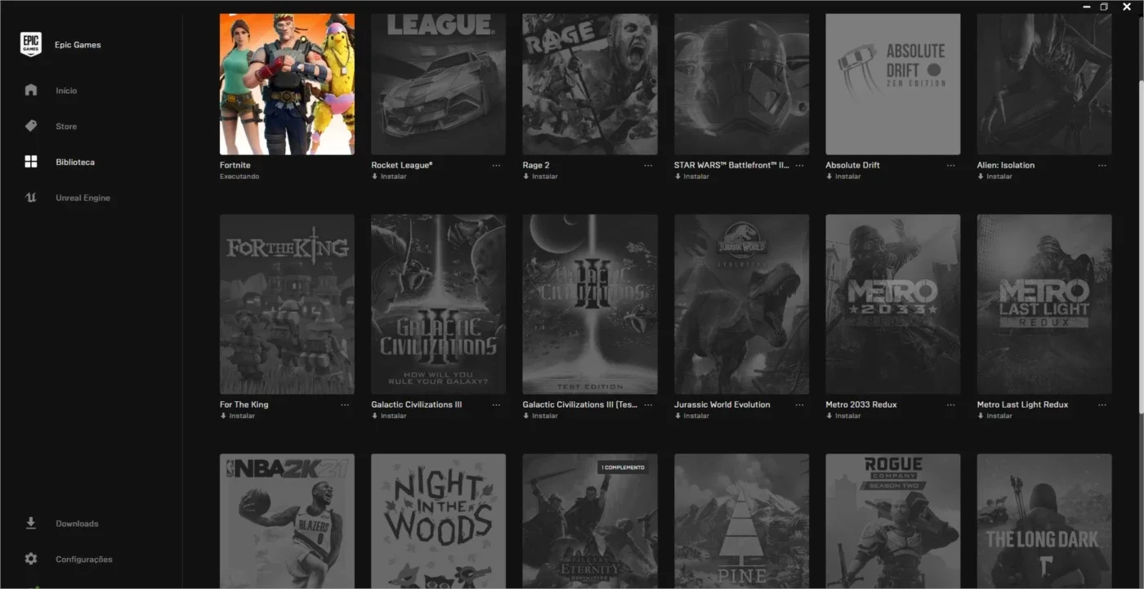Viewport: 1144px width, 589px height.
Task: Install Alien: Isolation
Action: [994, 176]
